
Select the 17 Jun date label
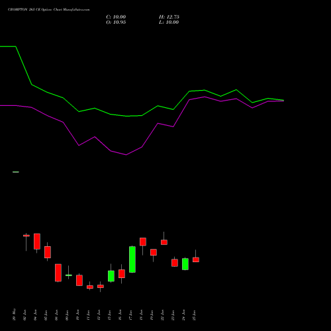coord(131,314)
